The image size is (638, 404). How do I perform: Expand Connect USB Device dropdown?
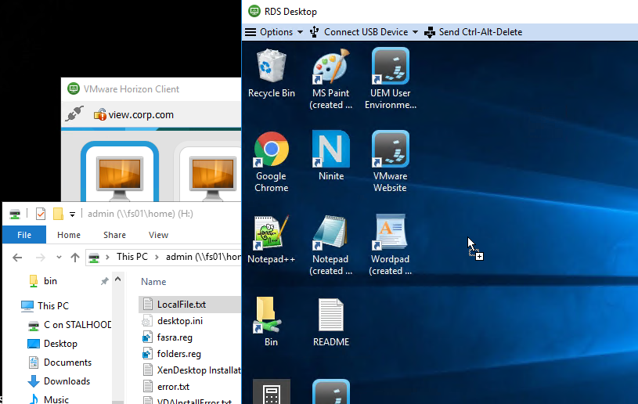point(415,32)
